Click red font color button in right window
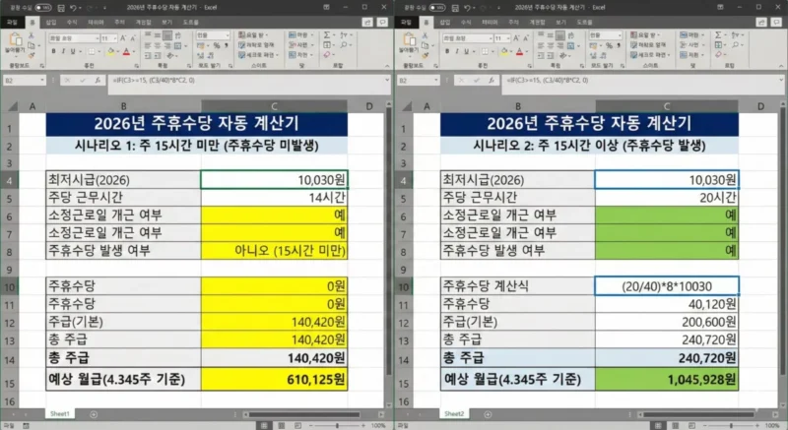Viewport: 788px width, 430px height. [520, 51]
